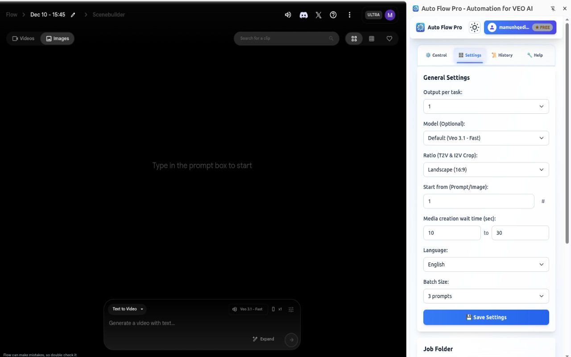Toggle light/dark theme sun icon
The height and width of the screenshot is (357, 571).
coord(474,28)
